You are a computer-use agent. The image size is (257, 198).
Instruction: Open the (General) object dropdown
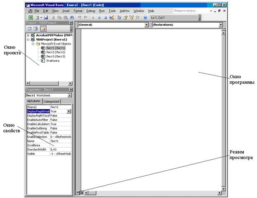[146, 25]
